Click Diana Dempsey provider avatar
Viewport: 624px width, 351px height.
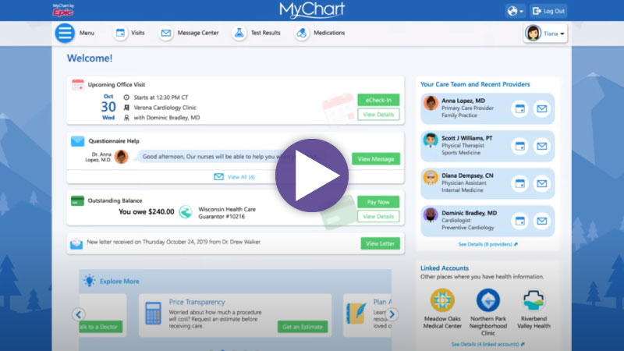point(431,178)
